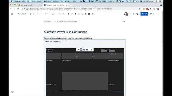
Task: Open the BI Dashboards in Confluence breadcrumb
Action: 67,21
